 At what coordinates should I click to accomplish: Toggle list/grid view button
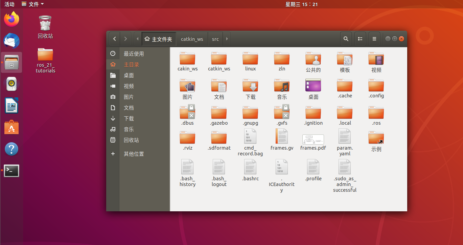(360, 39)
